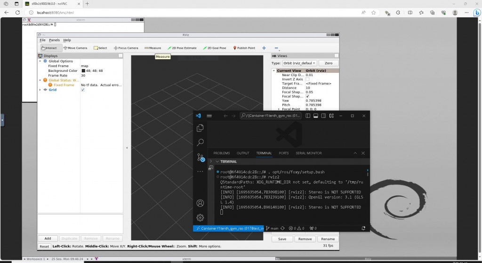Collapse the TERMINAL section chevron in VS Code
The width and height of the screenshot is (482, 263).
point(217,162)
